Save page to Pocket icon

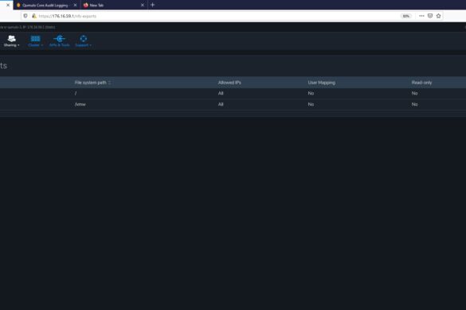tap(430, 16)
